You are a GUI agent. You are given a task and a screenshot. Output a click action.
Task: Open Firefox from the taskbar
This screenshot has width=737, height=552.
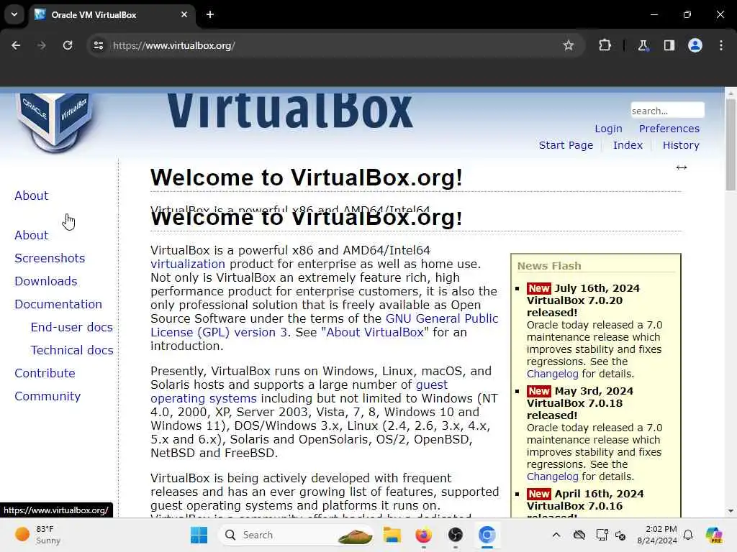(x=423, y=535)
